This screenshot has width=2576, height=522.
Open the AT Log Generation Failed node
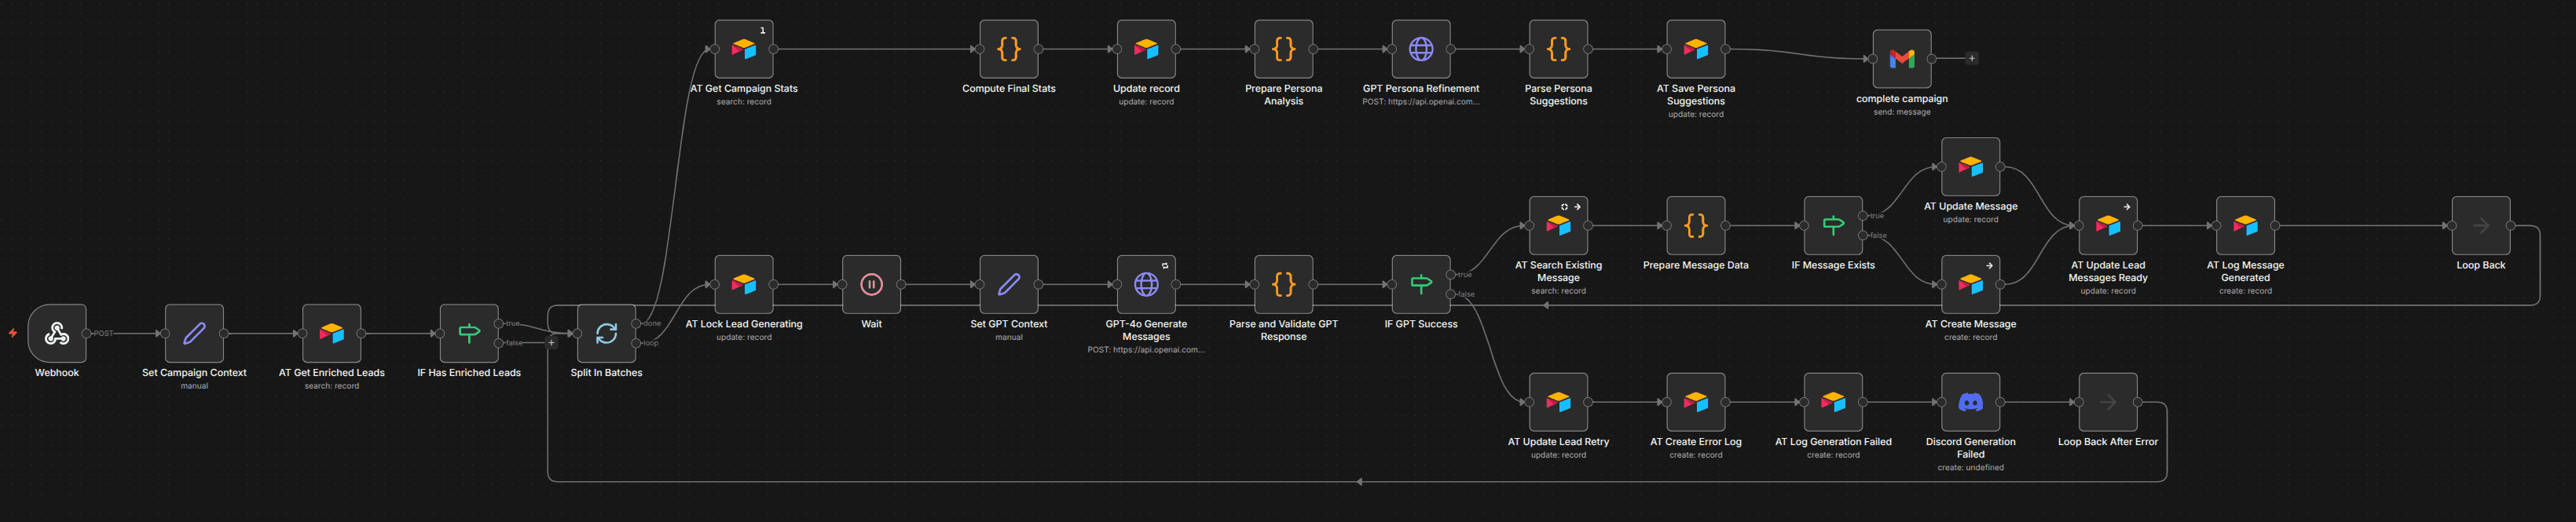tap(1833, 402)
